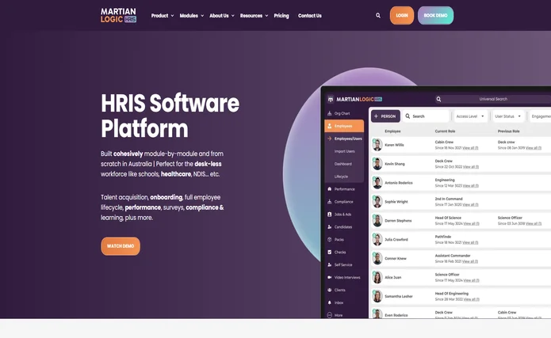Image resolution: width=551 pixels, height=338 pixels.
Task: Click the Employees/Users arrow icon
Action: (330, 139)
